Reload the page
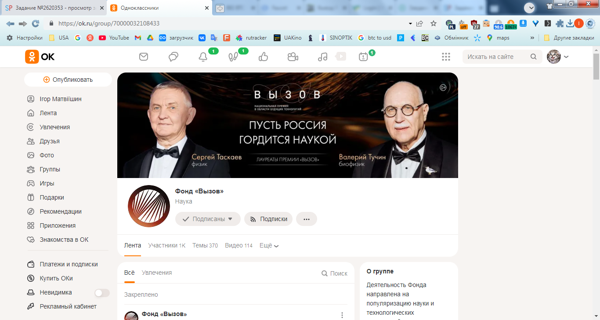This screenshot has width=600, height=320. pos(36,24)
